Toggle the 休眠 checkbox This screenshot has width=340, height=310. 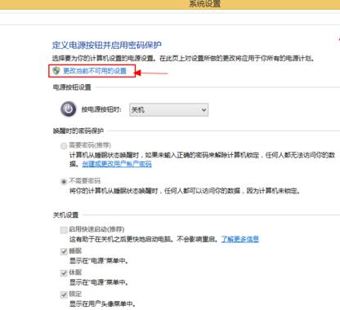pyautogui.click(x=64, y=273)
